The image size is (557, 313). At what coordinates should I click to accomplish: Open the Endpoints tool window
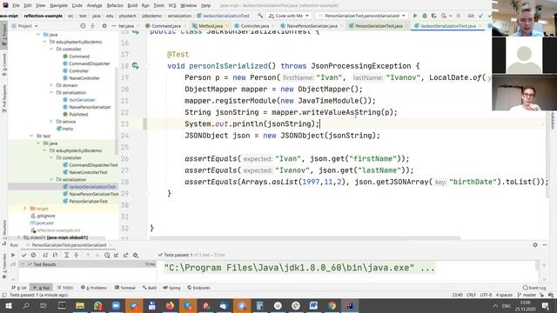point(198,288)
